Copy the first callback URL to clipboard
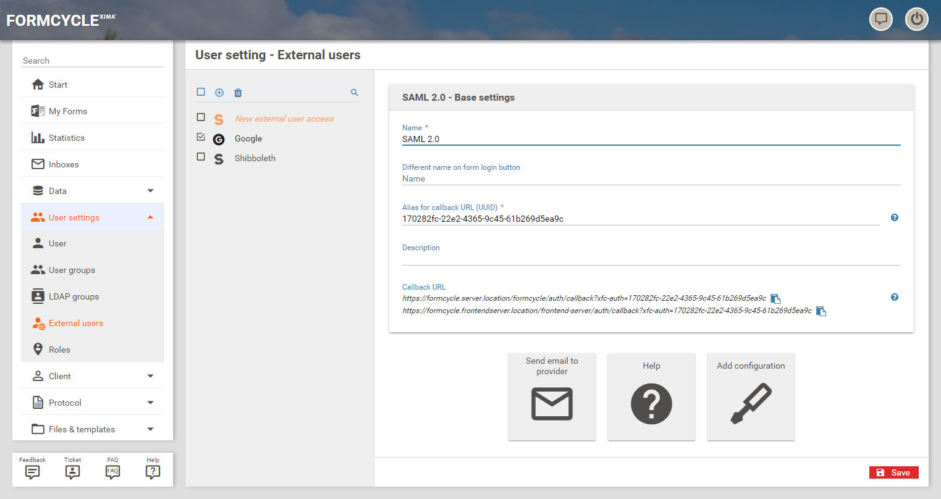 point(775,298)
